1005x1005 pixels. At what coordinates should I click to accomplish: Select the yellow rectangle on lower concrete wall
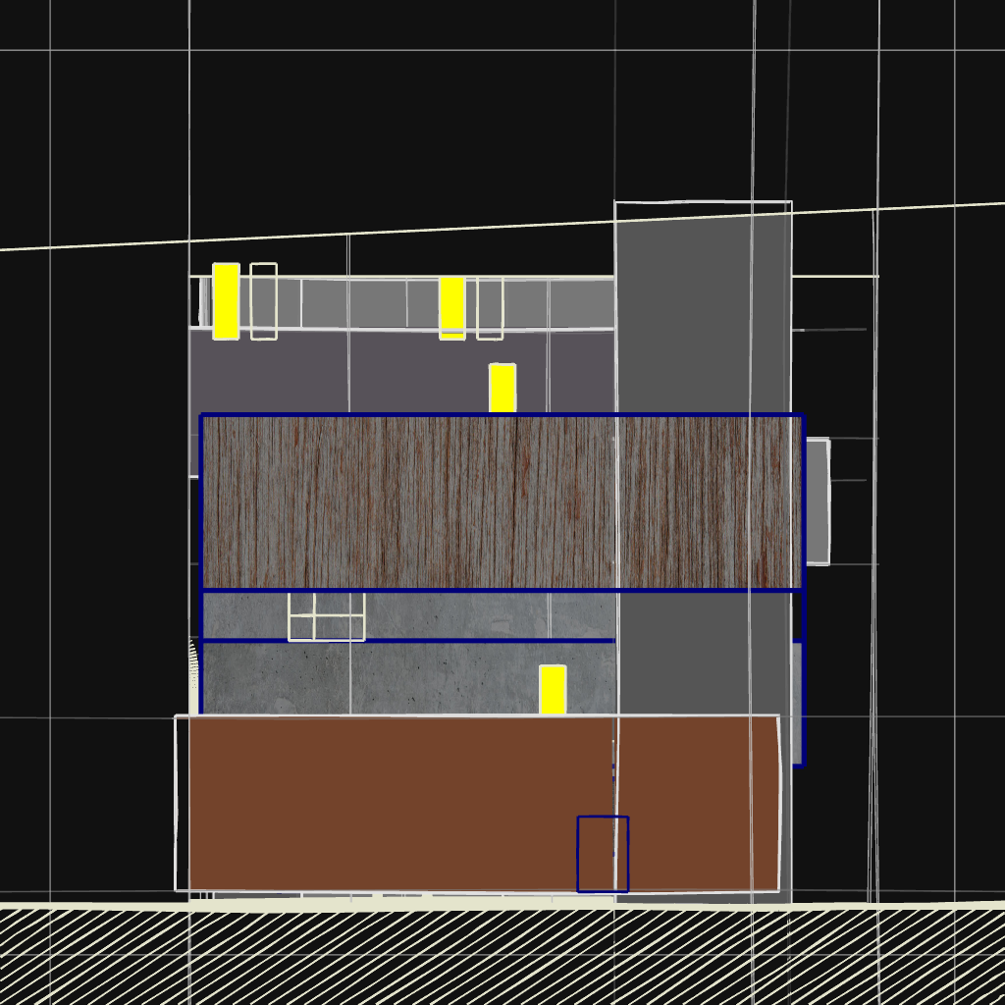click(x=553, y=690)
